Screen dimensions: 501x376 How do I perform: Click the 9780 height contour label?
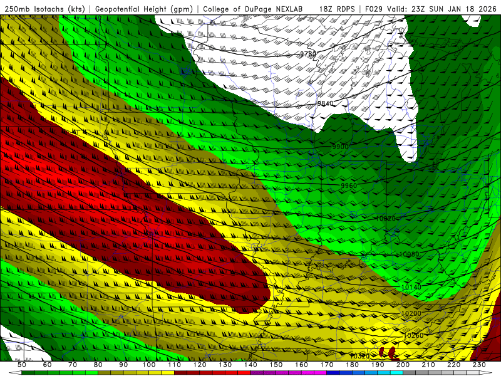point(307,54)
